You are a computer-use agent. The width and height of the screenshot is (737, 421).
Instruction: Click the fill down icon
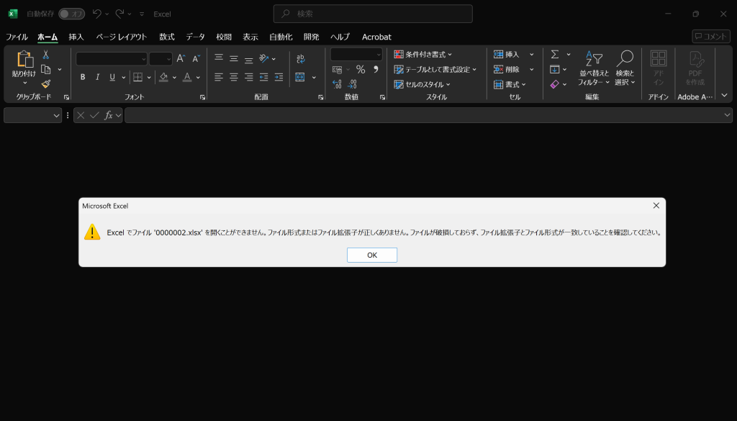coord(555,70)
